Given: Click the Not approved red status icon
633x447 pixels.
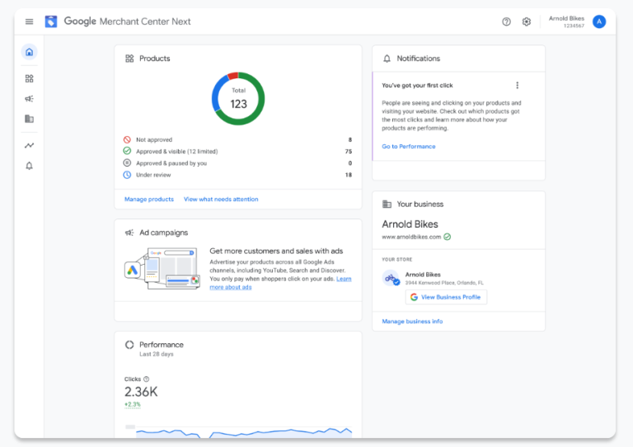Looking at the screenshot, I should click(127, 139).
